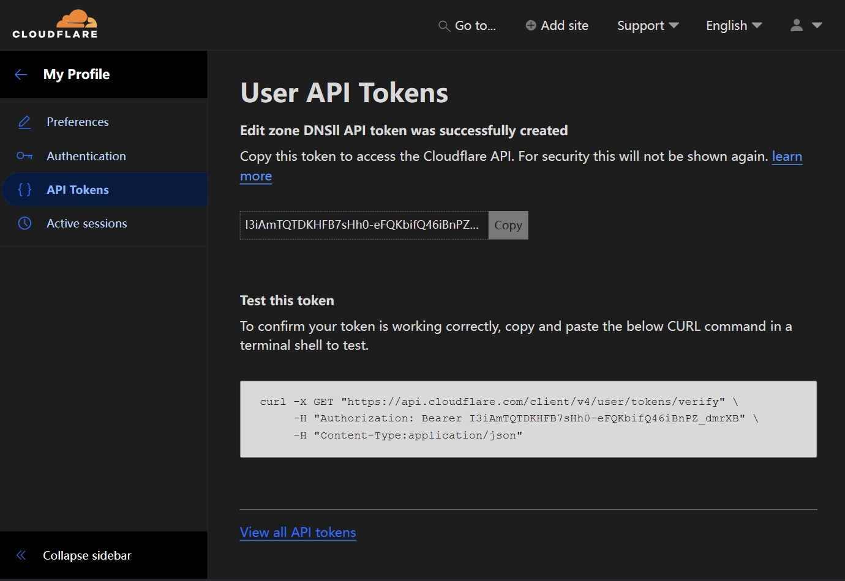Click the Bearer authorization line in code

tap(526, 418)
